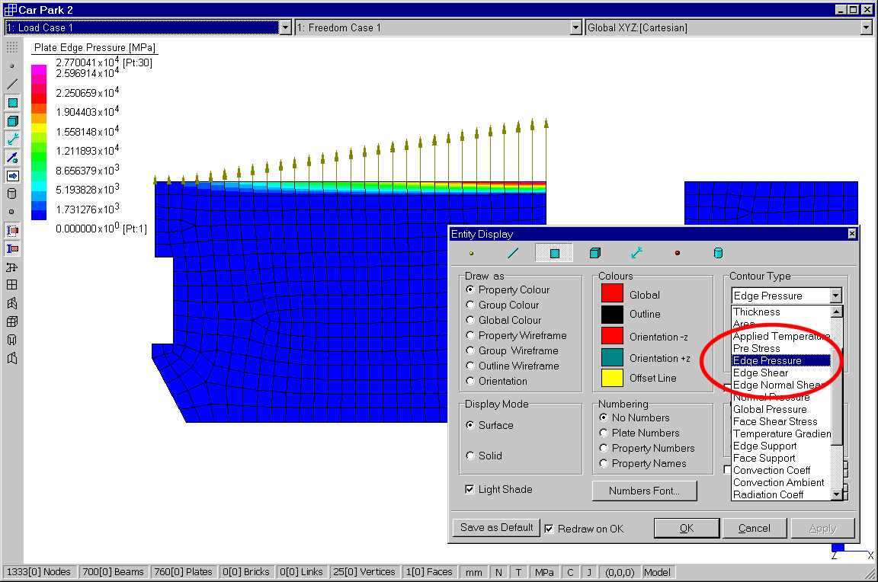The image size is (878, 582).
Task: Switch to brick tab in Entity Display
Action: tap(595, 254)
